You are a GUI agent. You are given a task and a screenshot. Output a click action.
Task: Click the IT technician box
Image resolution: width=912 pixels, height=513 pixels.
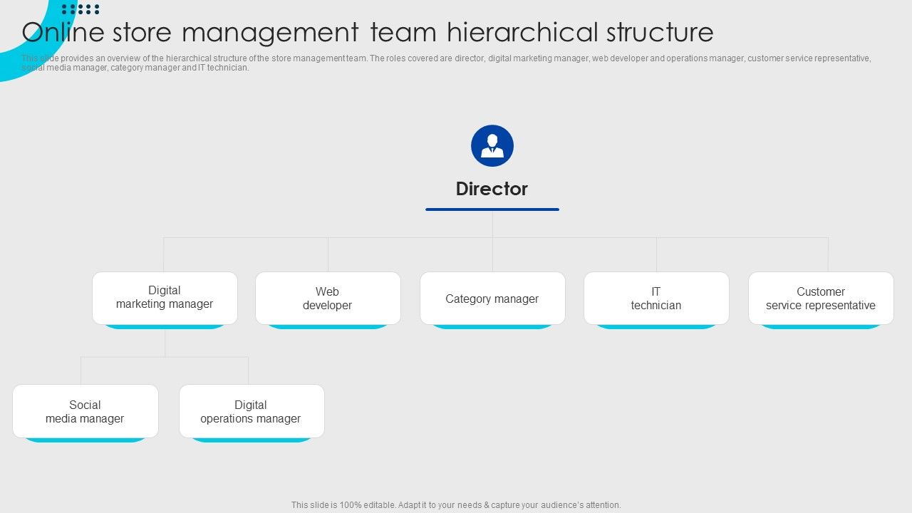pos(656,299)
